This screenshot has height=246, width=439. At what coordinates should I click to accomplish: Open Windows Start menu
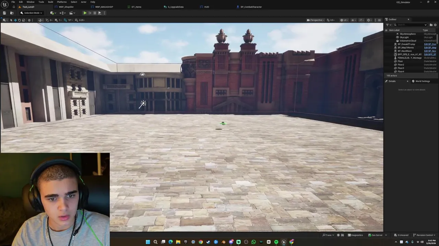[x=148, y=242]
